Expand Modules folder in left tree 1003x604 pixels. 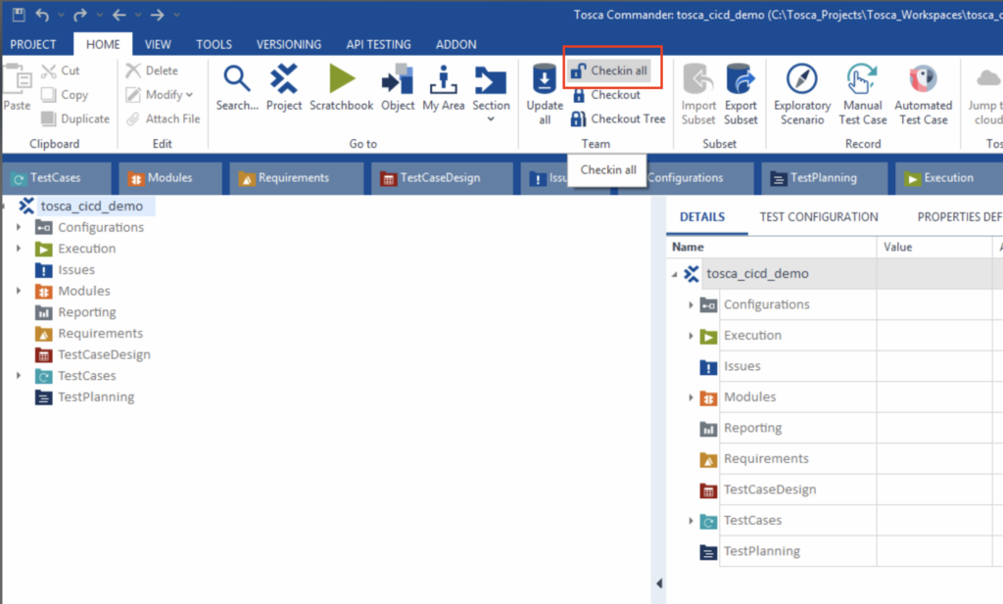point(19,290)
